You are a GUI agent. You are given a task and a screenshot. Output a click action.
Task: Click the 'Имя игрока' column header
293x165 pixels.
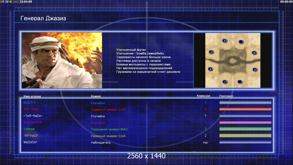coord(32,97)
